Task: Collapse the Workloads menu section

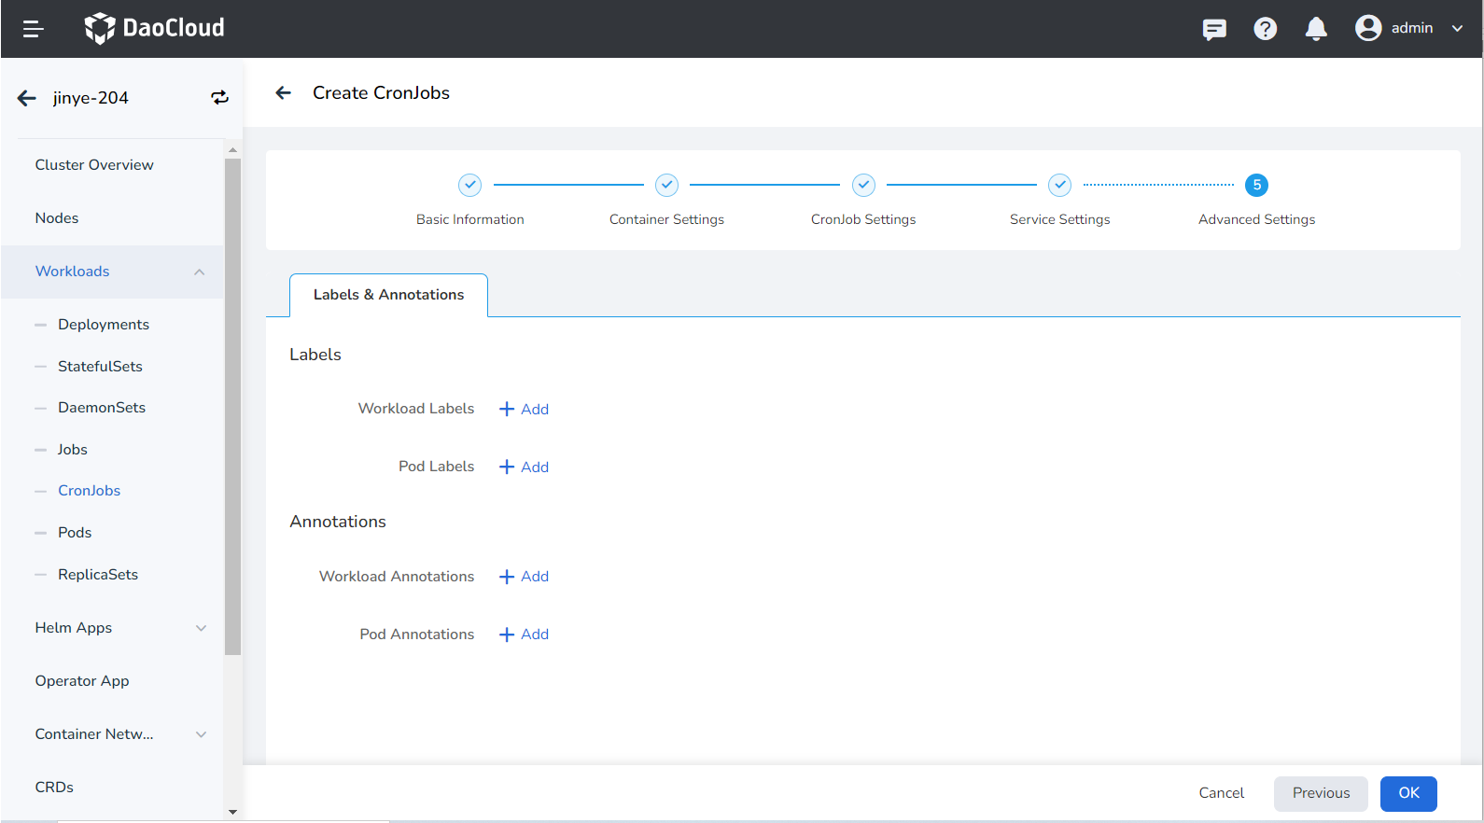Action: pyautogui.click(x=199, y=272)
